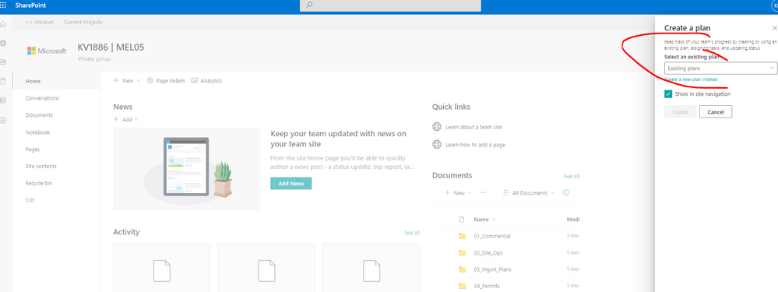
Task: Uncheck Show in site navigation
Action: 668,93
